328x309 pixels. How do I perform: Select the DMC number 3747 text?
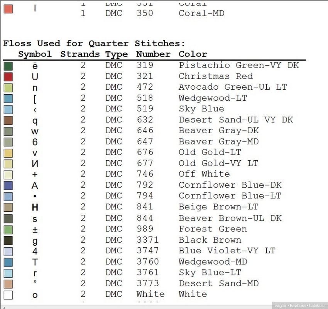[147, 251]
